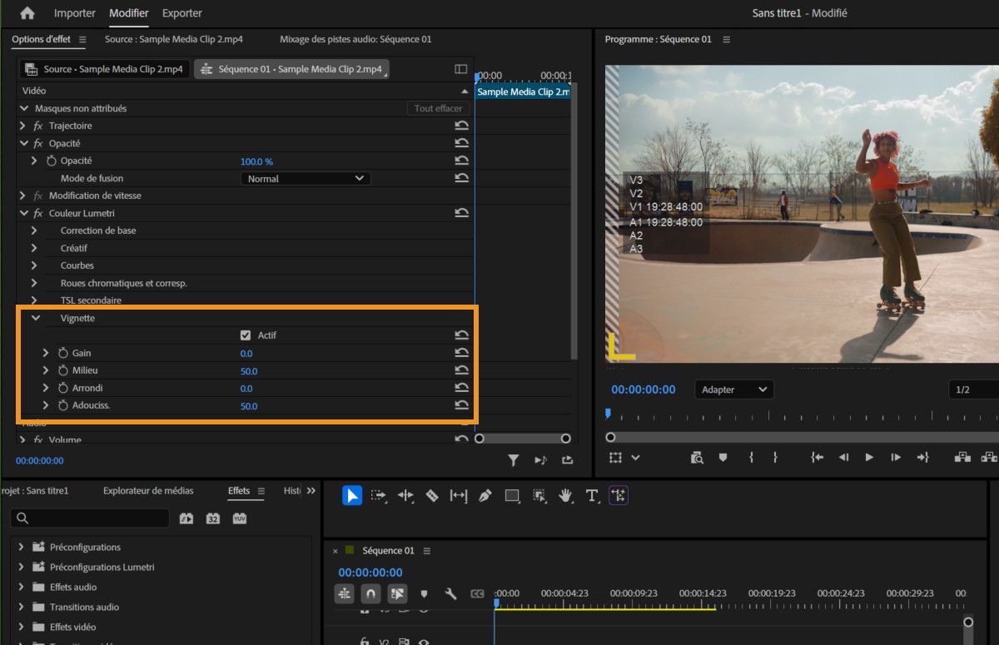The width and height of the screenshot is (999, 645).
Task: Expand the Créatif section
Action: click(35, 248)
